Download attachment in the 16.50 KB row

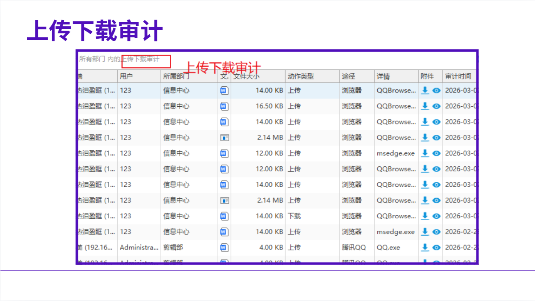(425, 106)
